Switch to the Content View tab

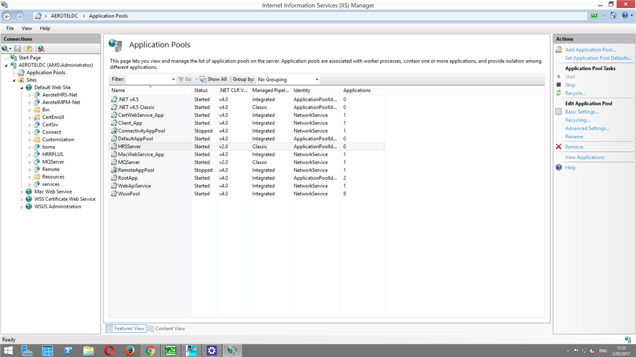[166, 328]
